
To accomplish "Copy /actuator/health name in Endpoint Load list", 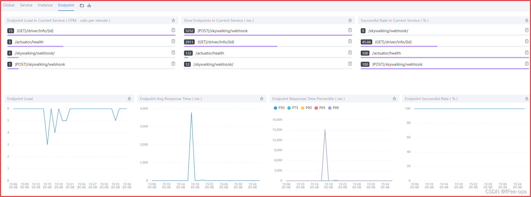I will point(173,41).
